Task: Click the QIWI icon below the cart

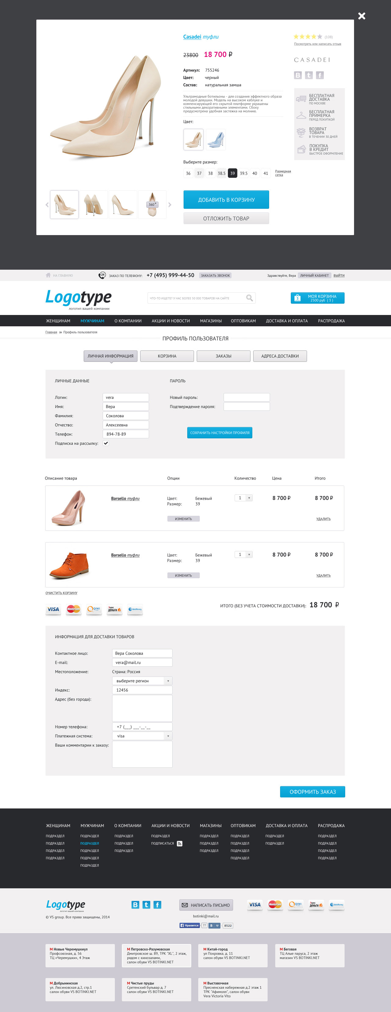Action: click(x=94, y=610)
